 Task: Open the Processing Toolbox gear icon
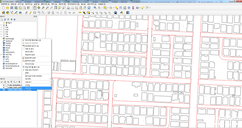(129, 8)
